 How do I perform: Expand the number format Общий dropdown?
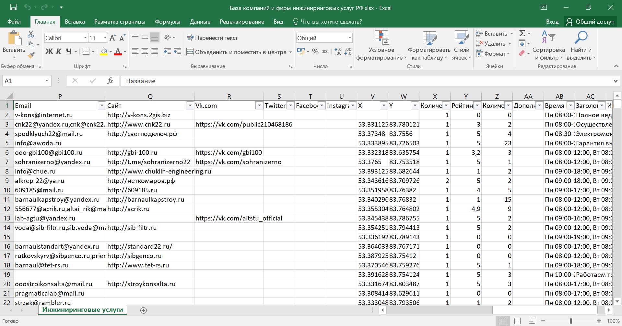[x=350, y=38]
